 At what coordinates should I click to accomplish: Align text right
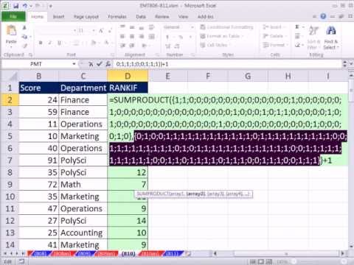142,37
